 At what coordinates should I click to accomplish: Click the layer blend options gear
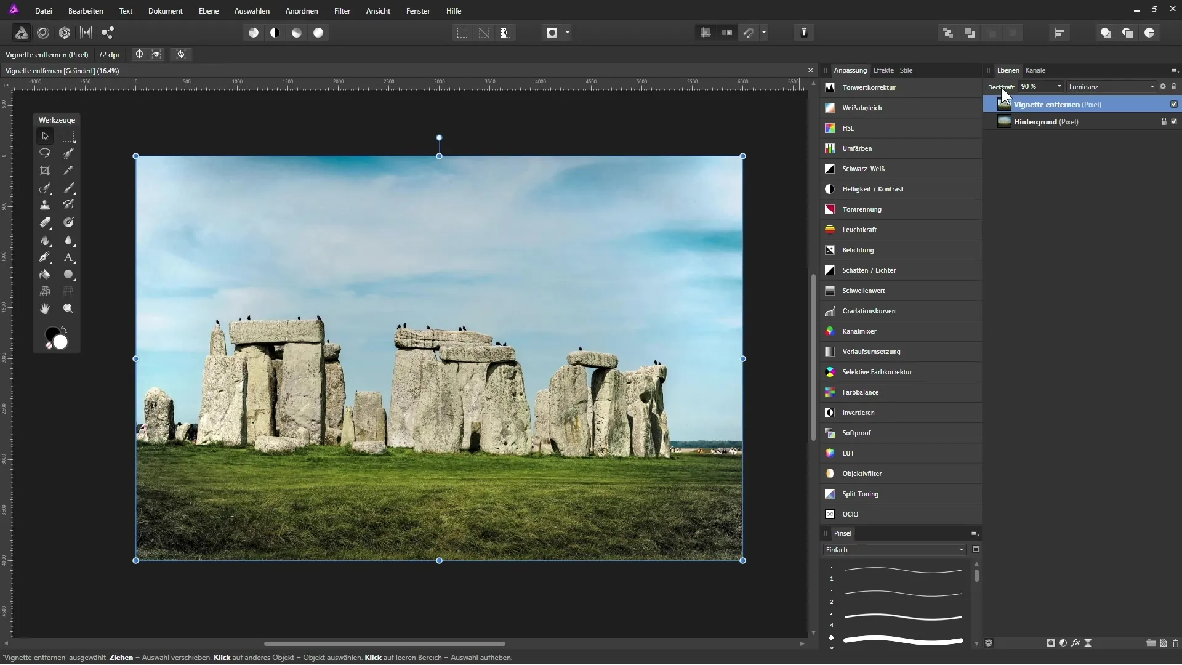[x=1163, y=87]
